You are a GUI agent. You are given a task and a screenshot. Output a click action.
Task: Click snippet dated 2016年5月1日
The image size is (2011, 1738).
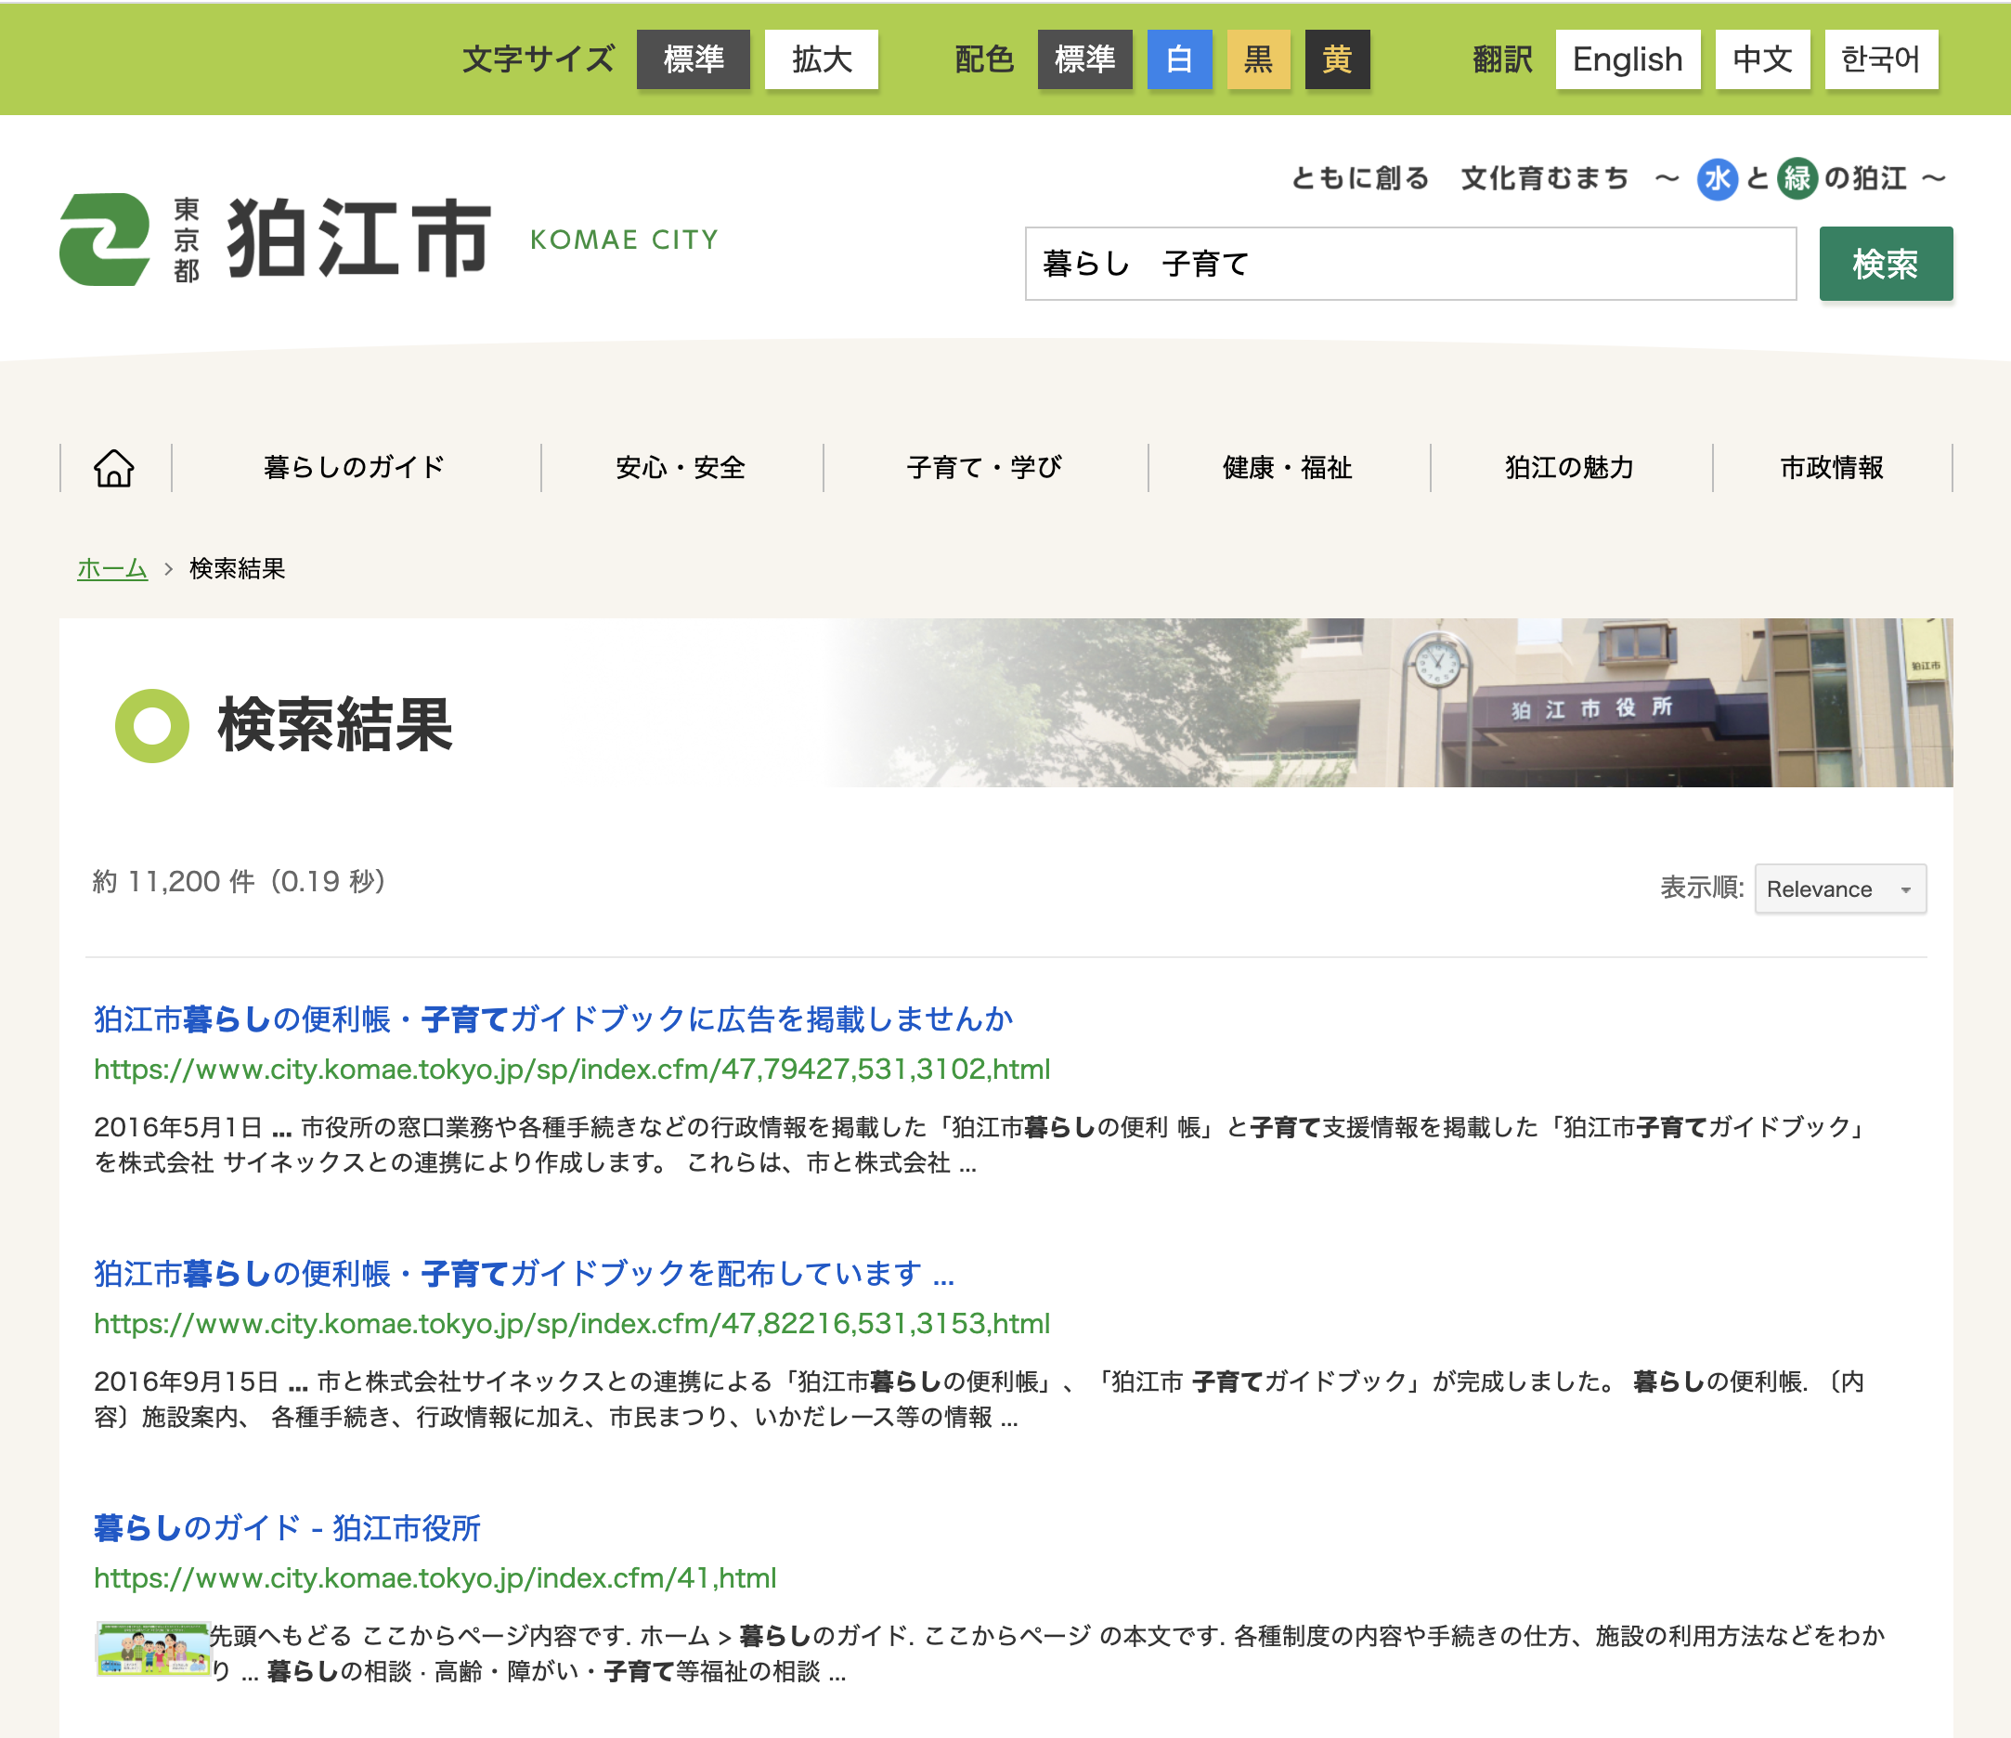tap(980, 1145)
